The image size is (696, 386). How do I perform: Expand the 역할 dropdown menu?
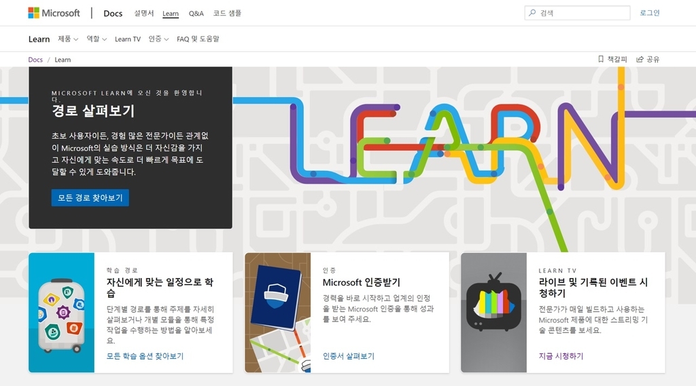click(x=97, y=39)
